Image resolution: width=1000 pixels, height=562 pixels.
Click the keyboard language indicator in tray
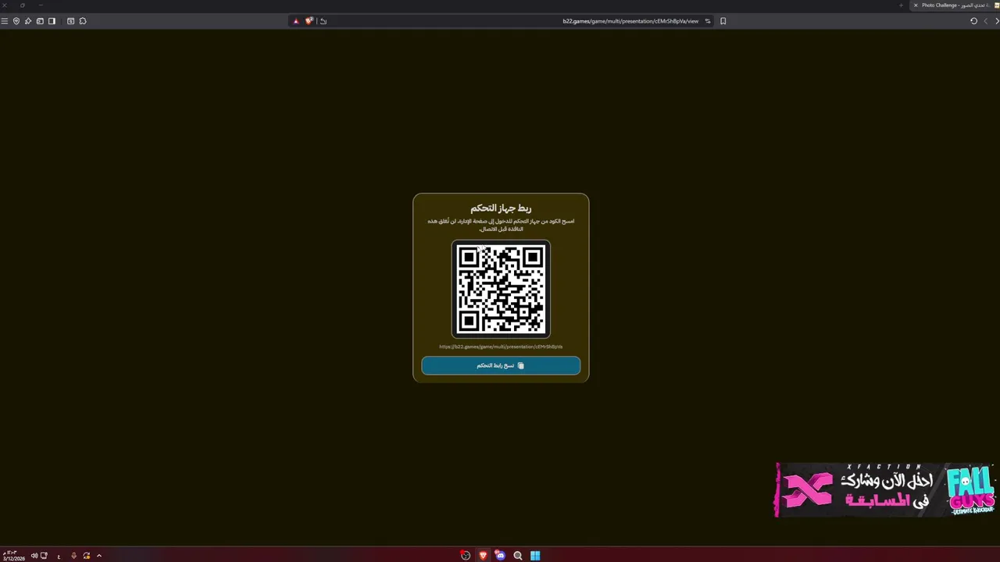59,557
